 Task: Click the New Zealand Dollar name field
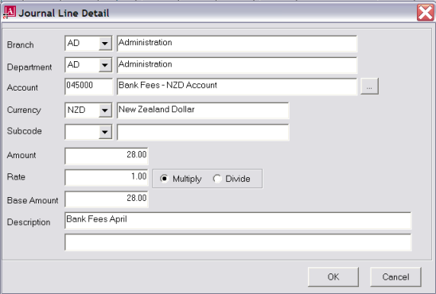pos(203,110)
